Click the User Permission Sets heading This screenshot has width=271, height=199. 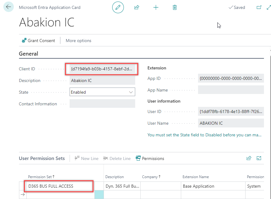pos(42,158)
